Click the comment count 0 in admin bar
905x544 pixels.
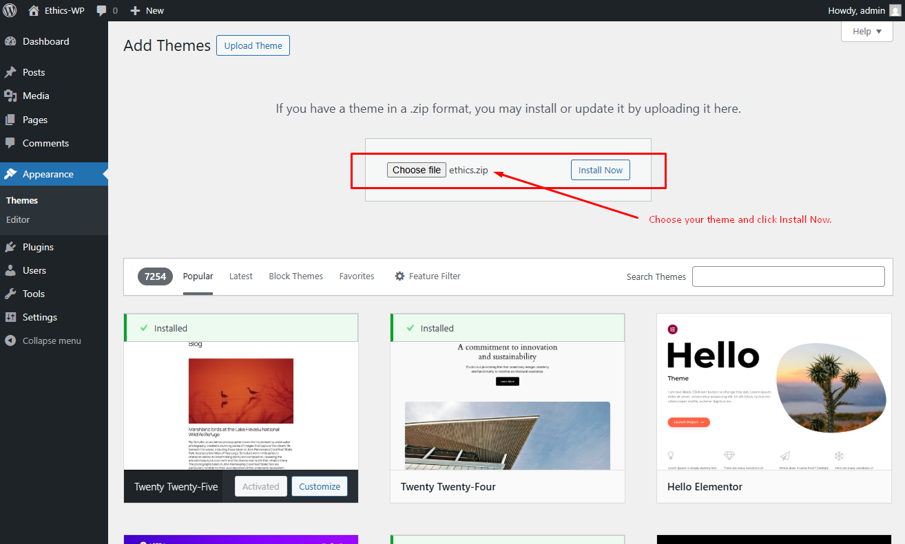(x=115, y=11)
